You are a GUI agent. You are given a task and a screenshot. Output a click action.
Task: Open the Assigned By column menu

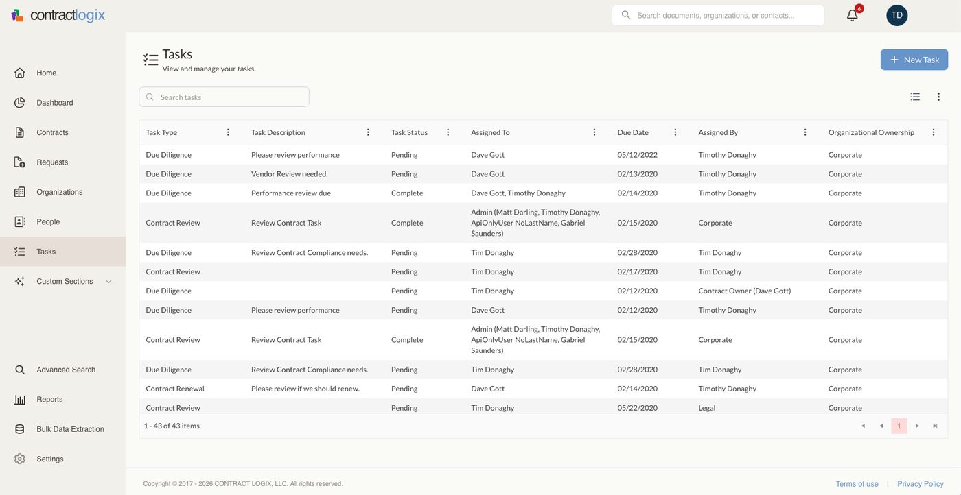[805, 132]
